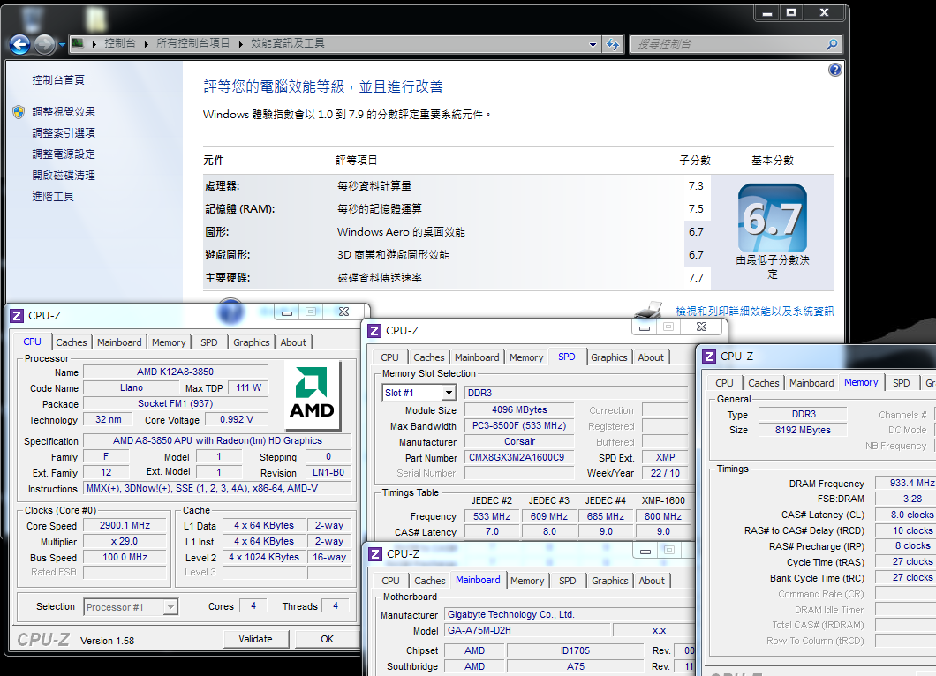936x676 pixels.
Task: Click the refresh button next to address bar
Action: [613, 43]
